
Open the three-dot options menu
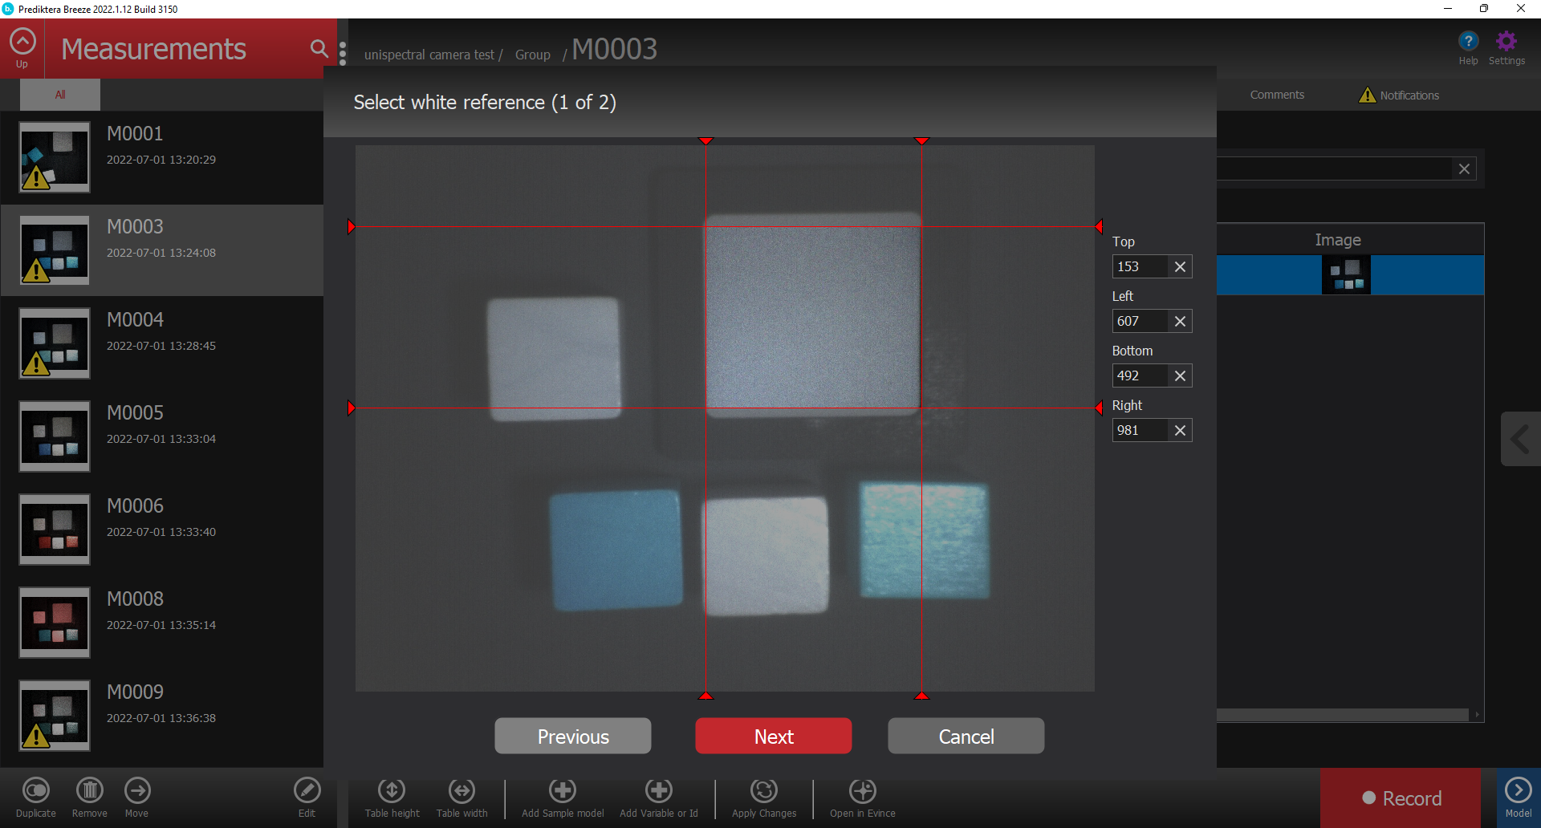tap(343, 53)
